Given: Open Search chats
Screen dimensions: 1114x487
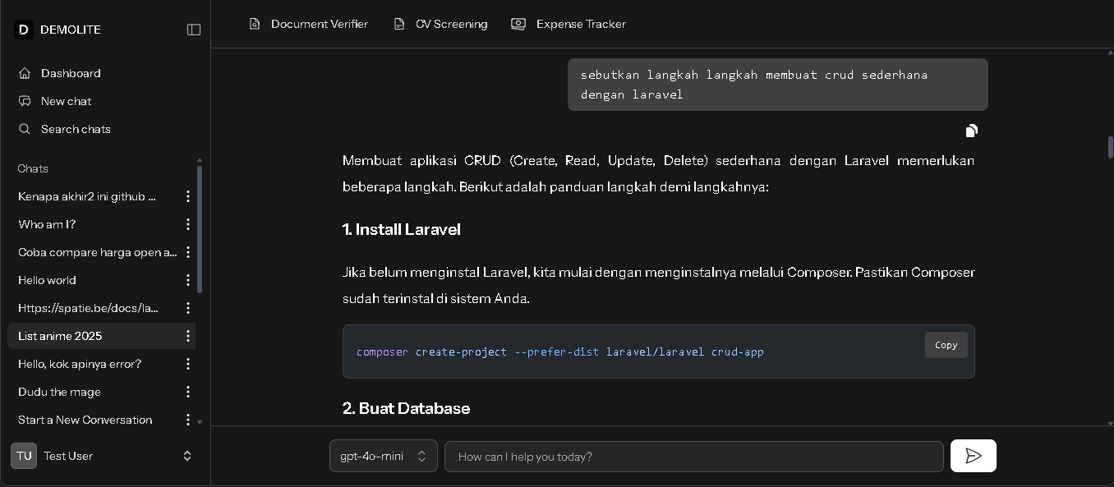Looking at the screenshot, I should click(75, 129).
